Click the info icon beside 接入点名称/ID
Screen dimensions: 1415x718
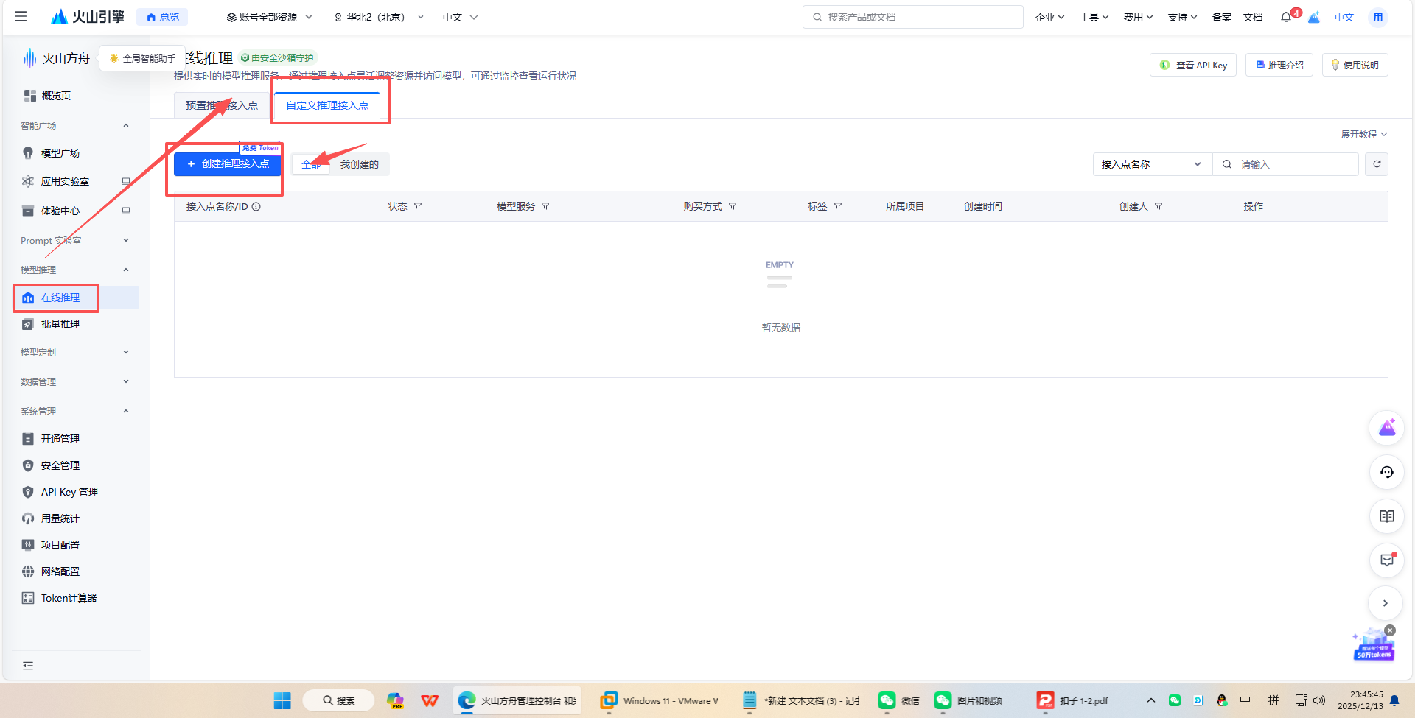(x=256, y=206)
